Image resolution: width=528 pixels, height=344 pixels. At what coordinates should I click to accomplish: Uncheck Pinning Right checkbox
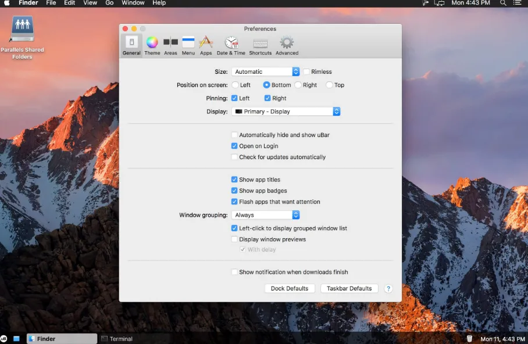click(267, 98)
